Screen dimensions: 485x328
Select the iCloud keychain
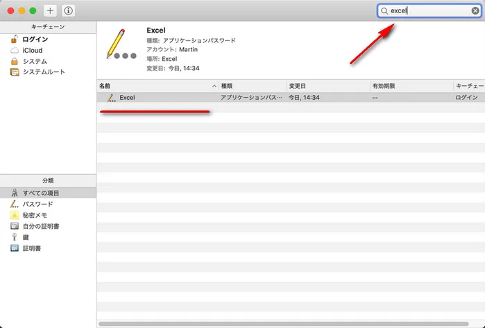(33, 51)
